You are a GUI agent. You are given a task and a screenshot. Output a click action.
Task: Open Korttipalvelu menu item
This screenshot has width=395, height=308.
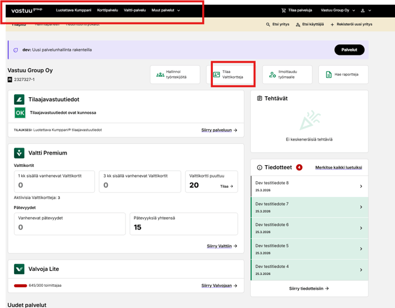107,11
